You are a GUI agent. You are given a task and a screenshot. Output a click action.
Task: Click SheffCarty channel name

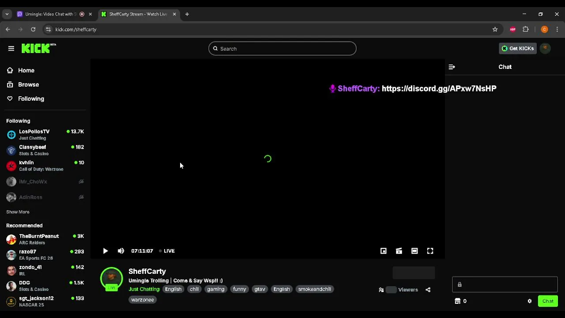click(147, 271)
